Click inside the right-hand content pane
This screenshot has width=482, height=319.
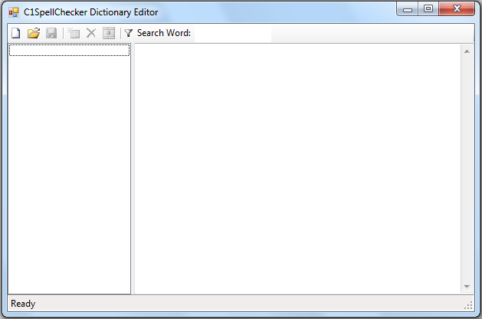pyautogui.click(x=297, y=169)
